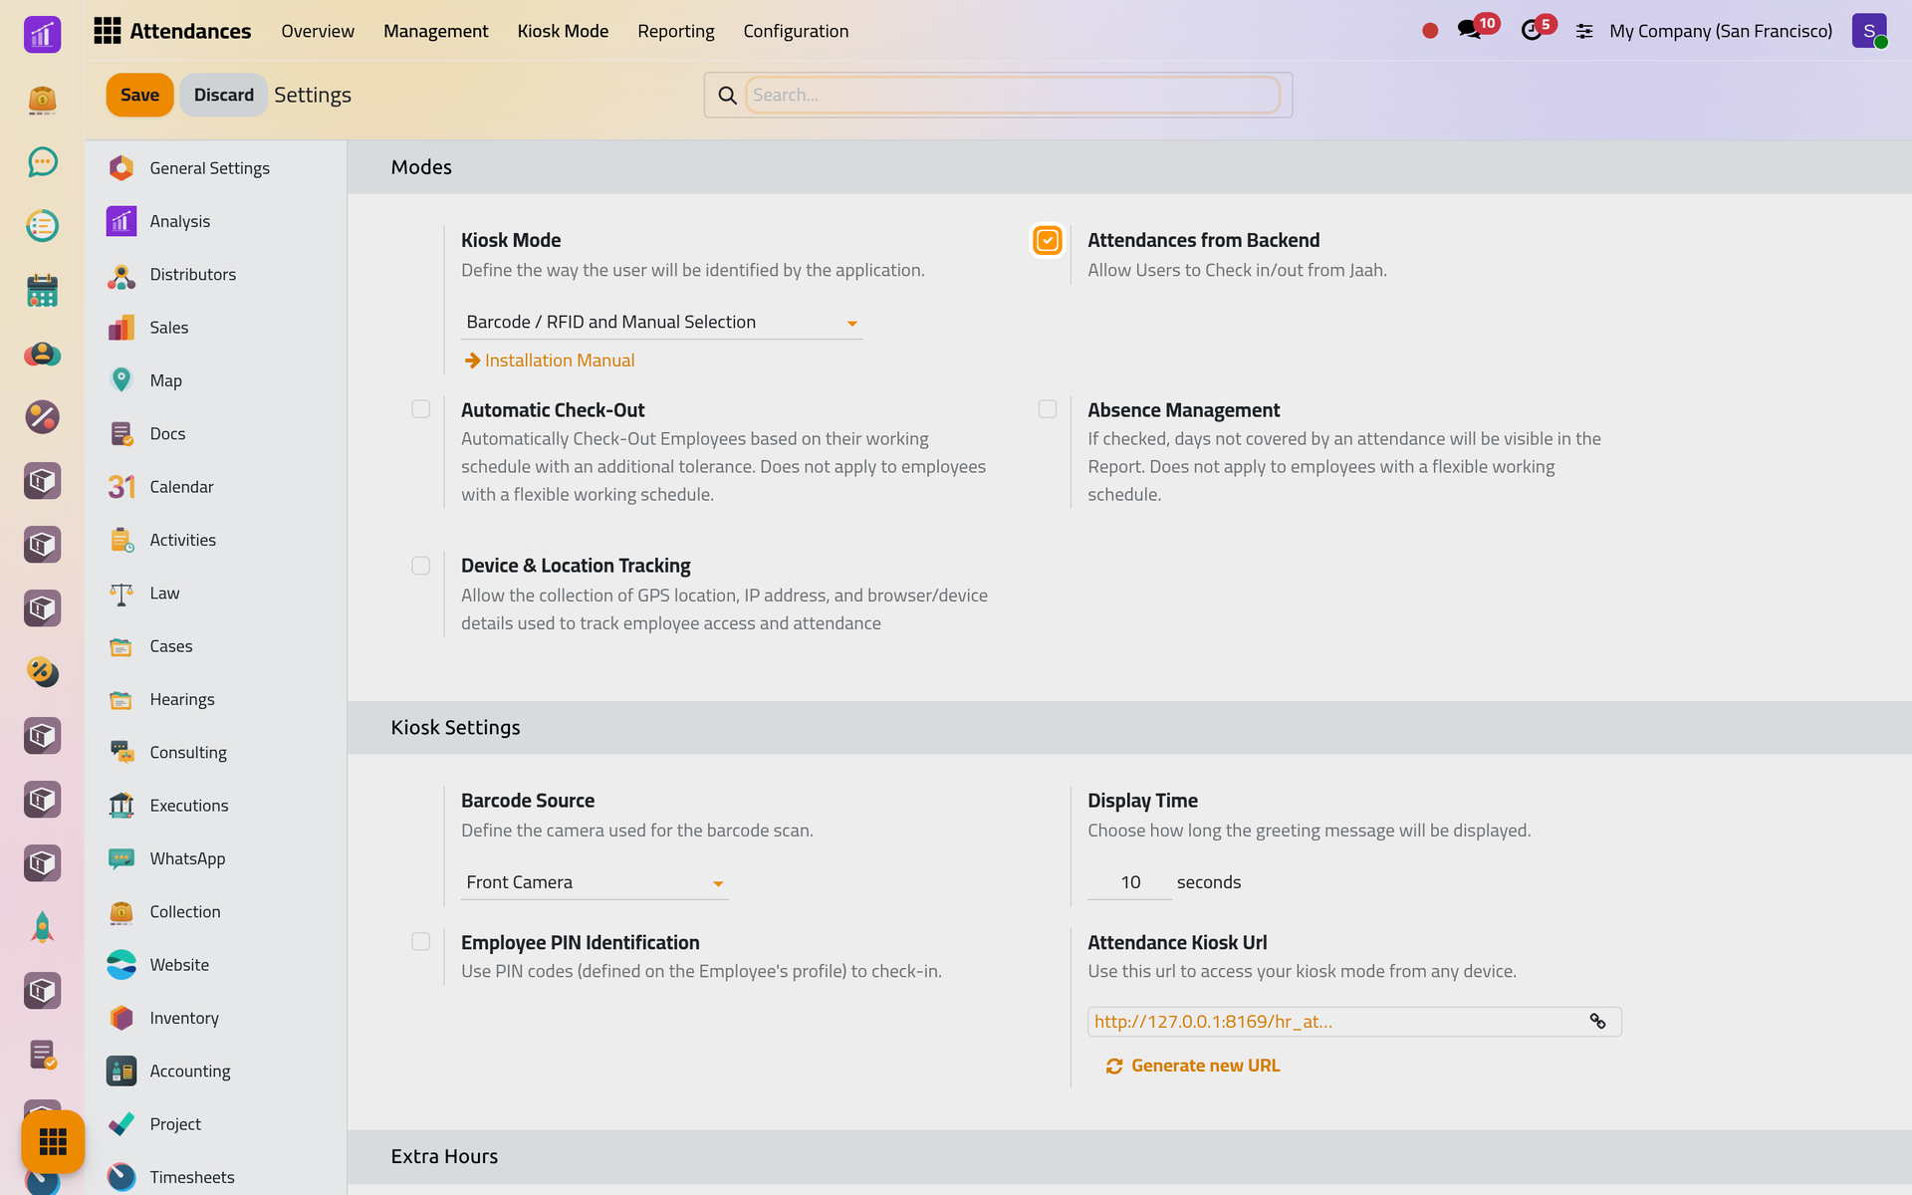Open the Discuss chat bubble icon in left rail
This screenshot has height=1195, width=1912.
(x=42, y=162)
